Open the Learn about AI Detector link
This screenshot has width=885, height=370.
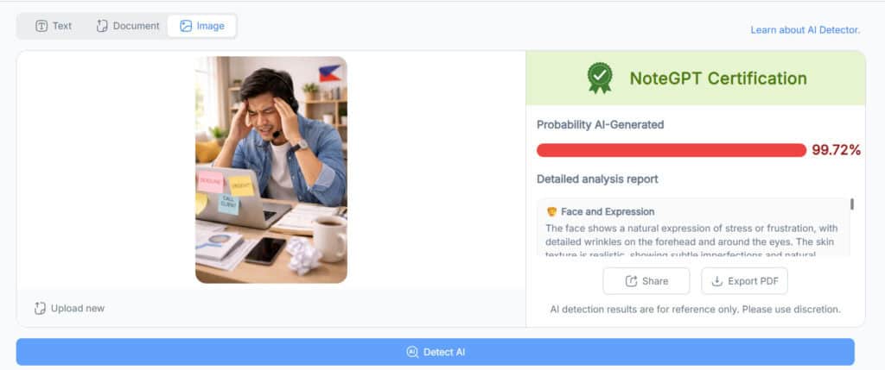coord(805,30)
